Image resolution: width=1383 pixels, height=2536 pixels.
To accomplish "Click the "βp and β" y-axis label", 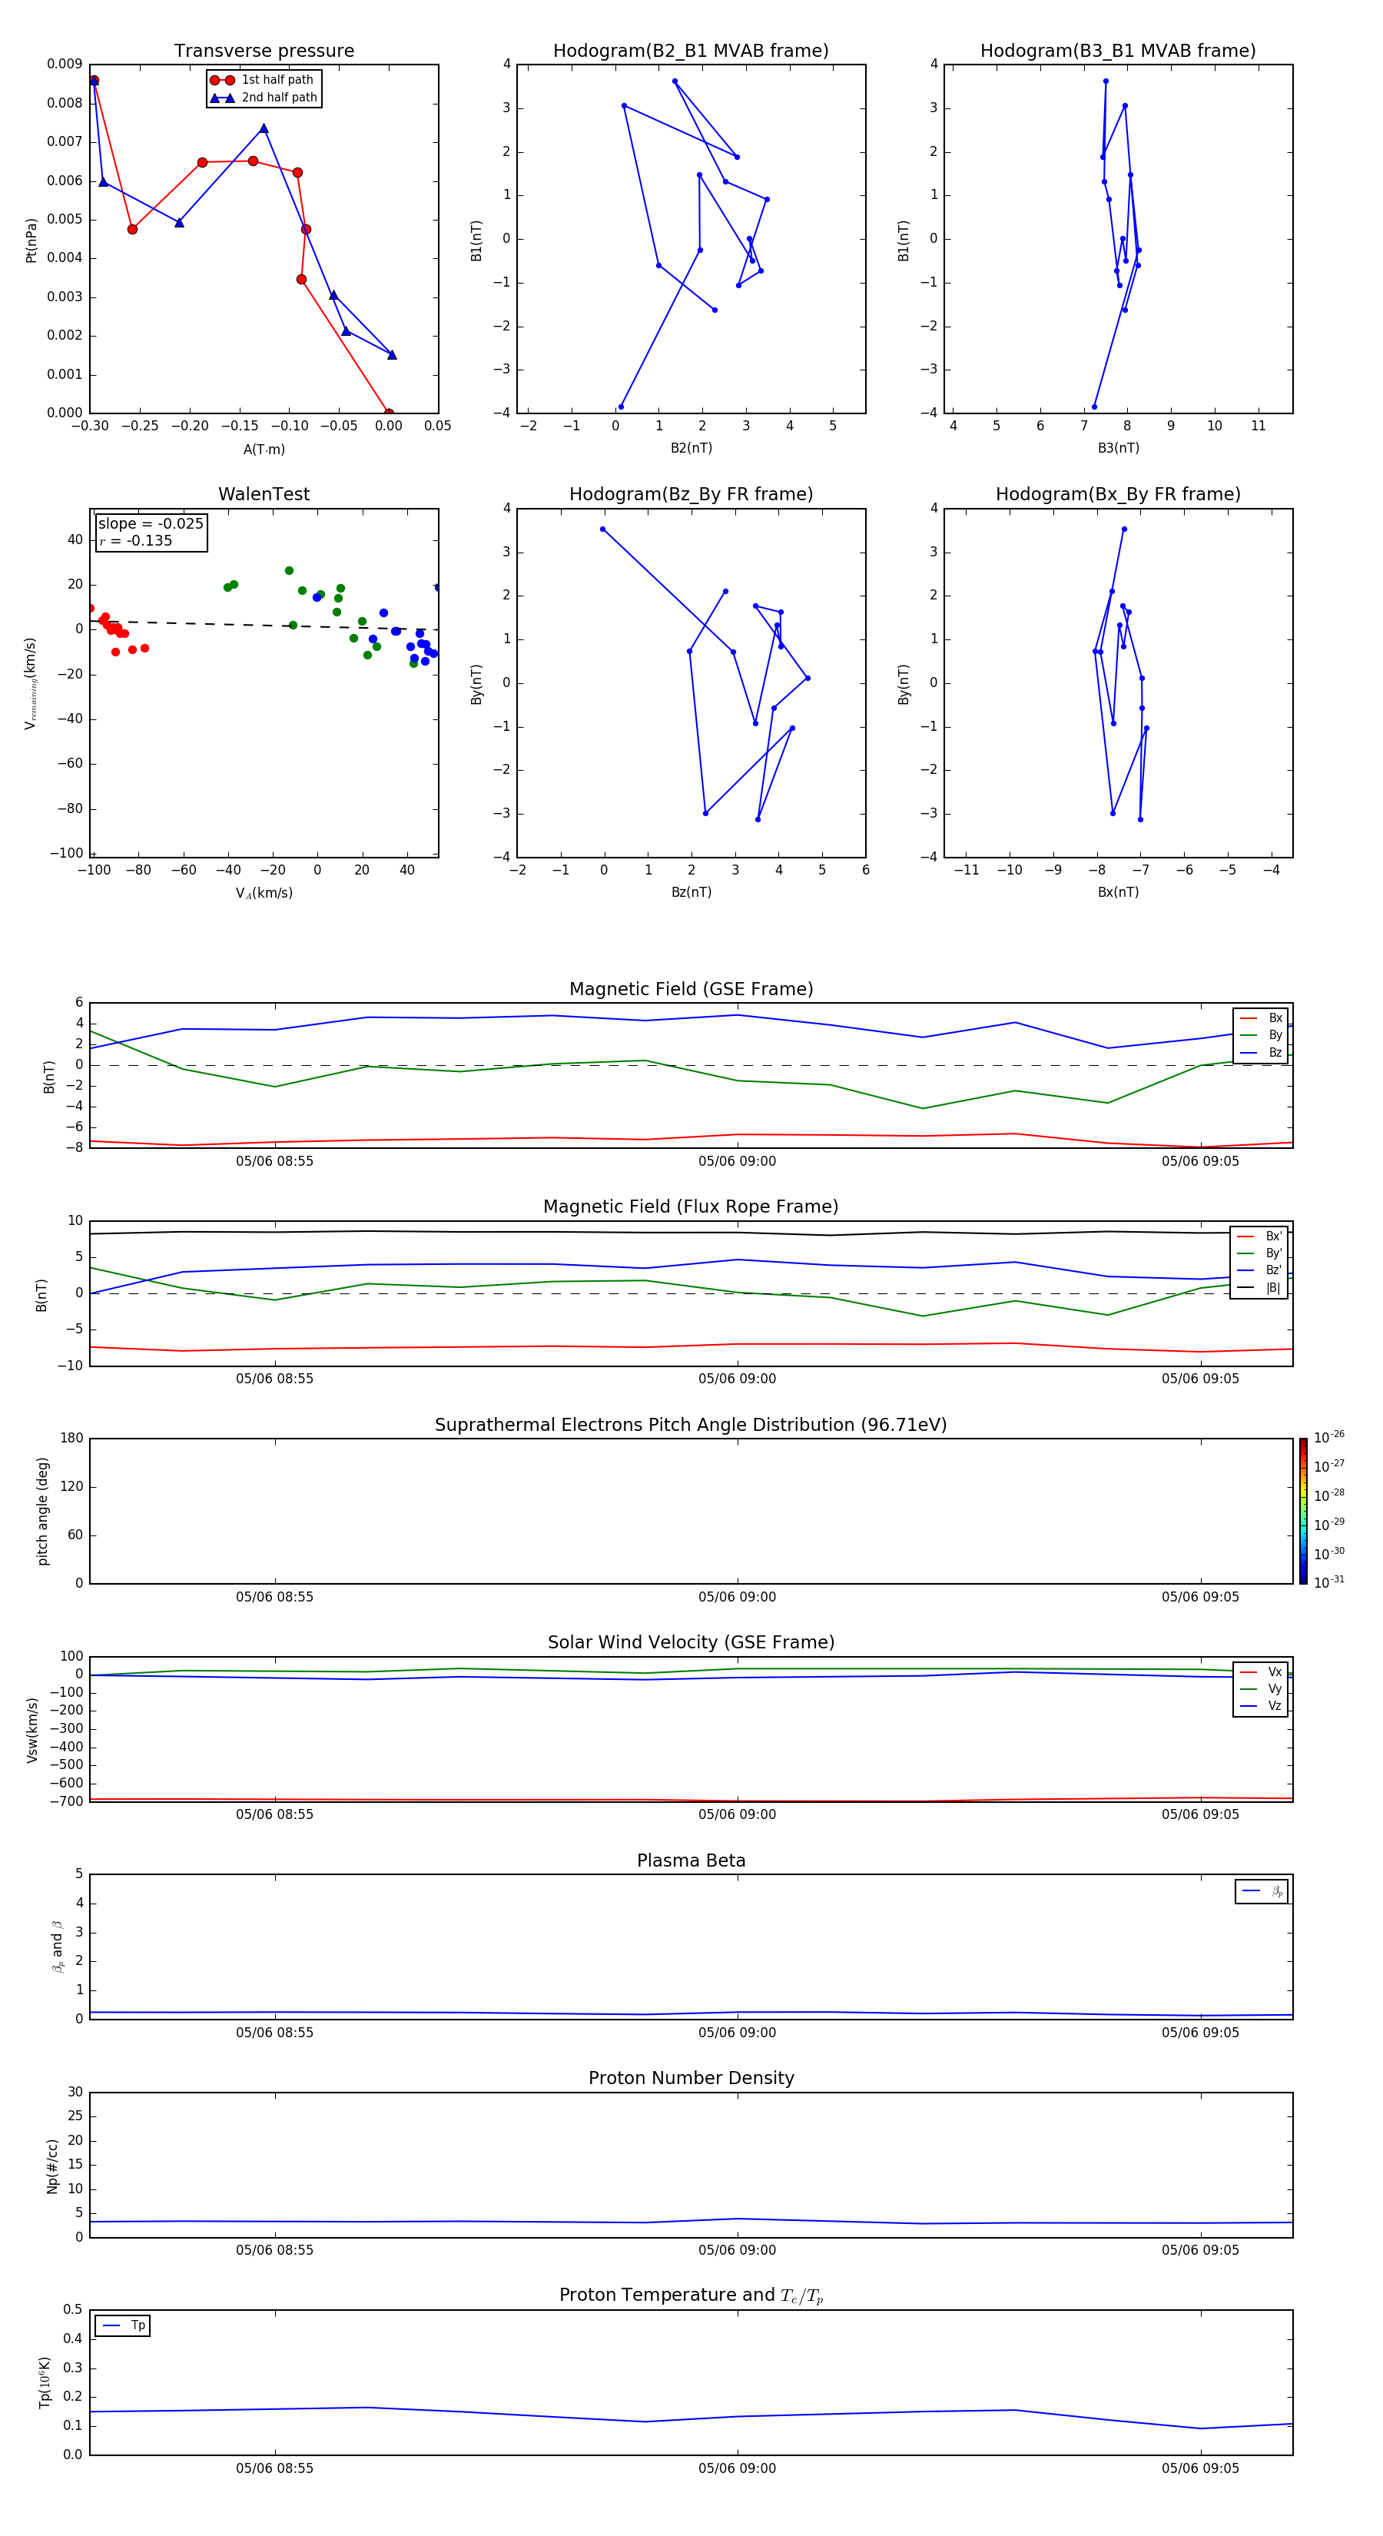I will tap(57, 1947).
